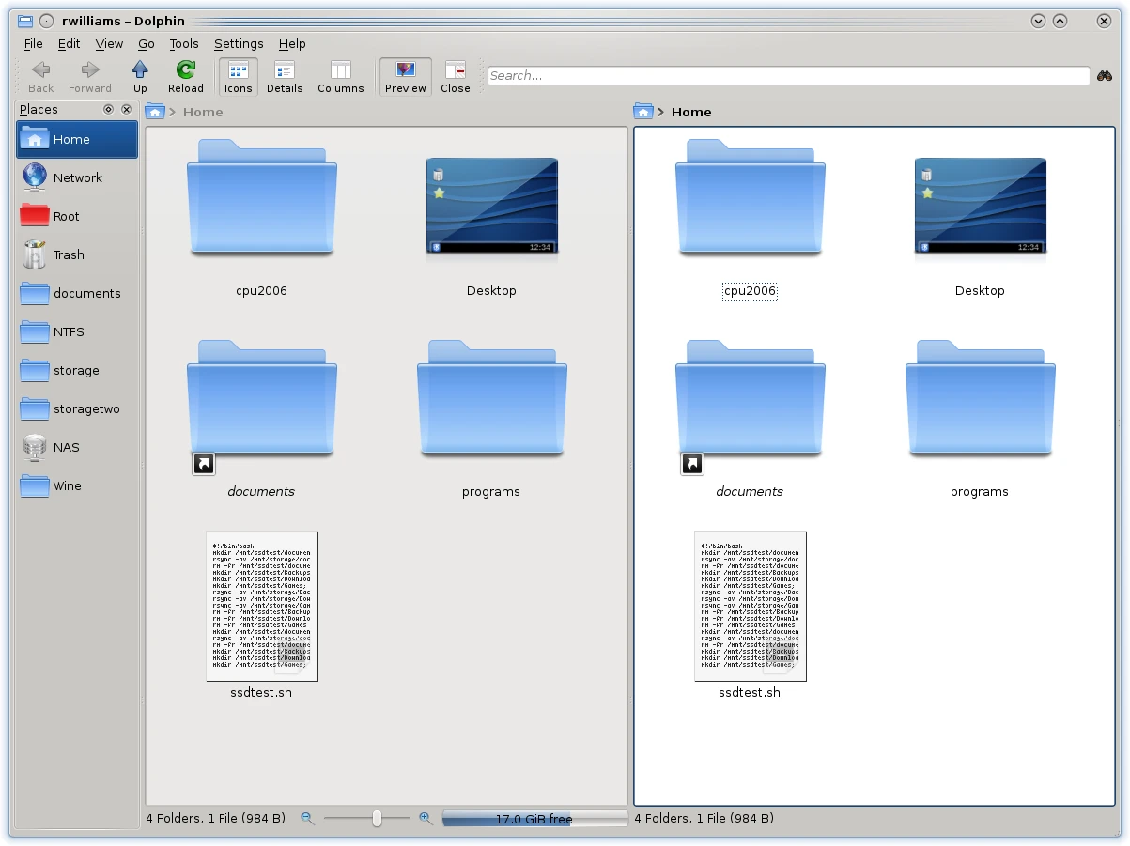Screen dimensions: 1130x846
Task: Close the split view with Close
Action: tap(456, 77)
